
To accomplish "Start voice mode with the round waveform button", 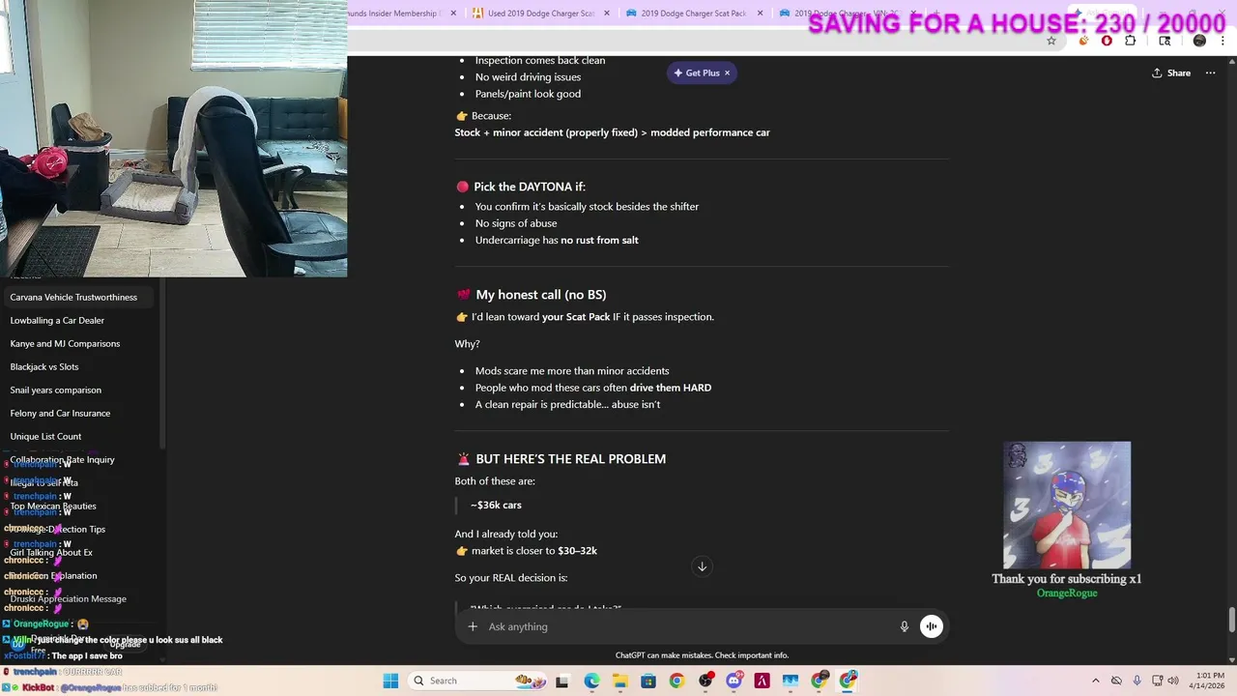I will [932, 626].
